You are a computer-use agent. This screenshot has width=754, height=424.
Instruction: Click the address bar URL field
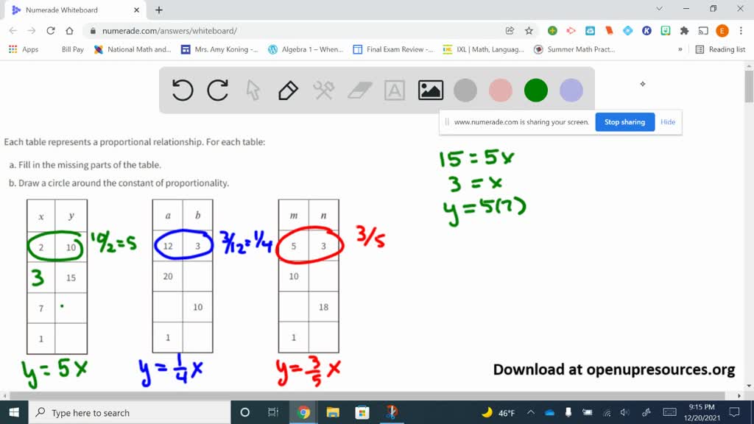click(x=221, y=31)
